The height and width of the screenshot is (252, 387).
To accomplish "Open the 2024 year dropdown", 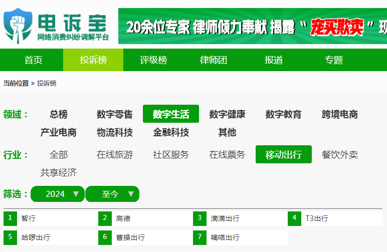I will click(58, 194).
